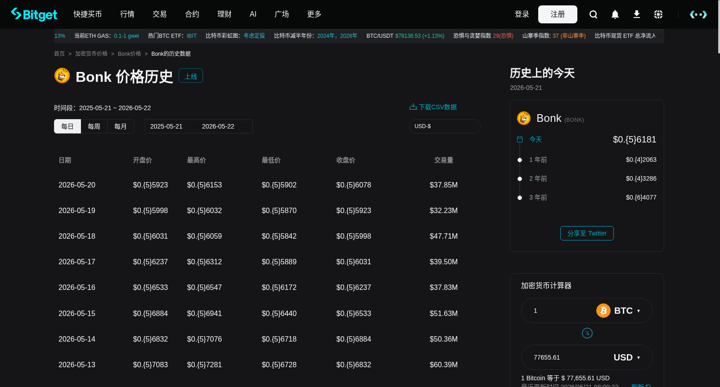Click the Bonk coin icon beside the title
720x387 pixels.
62,76
